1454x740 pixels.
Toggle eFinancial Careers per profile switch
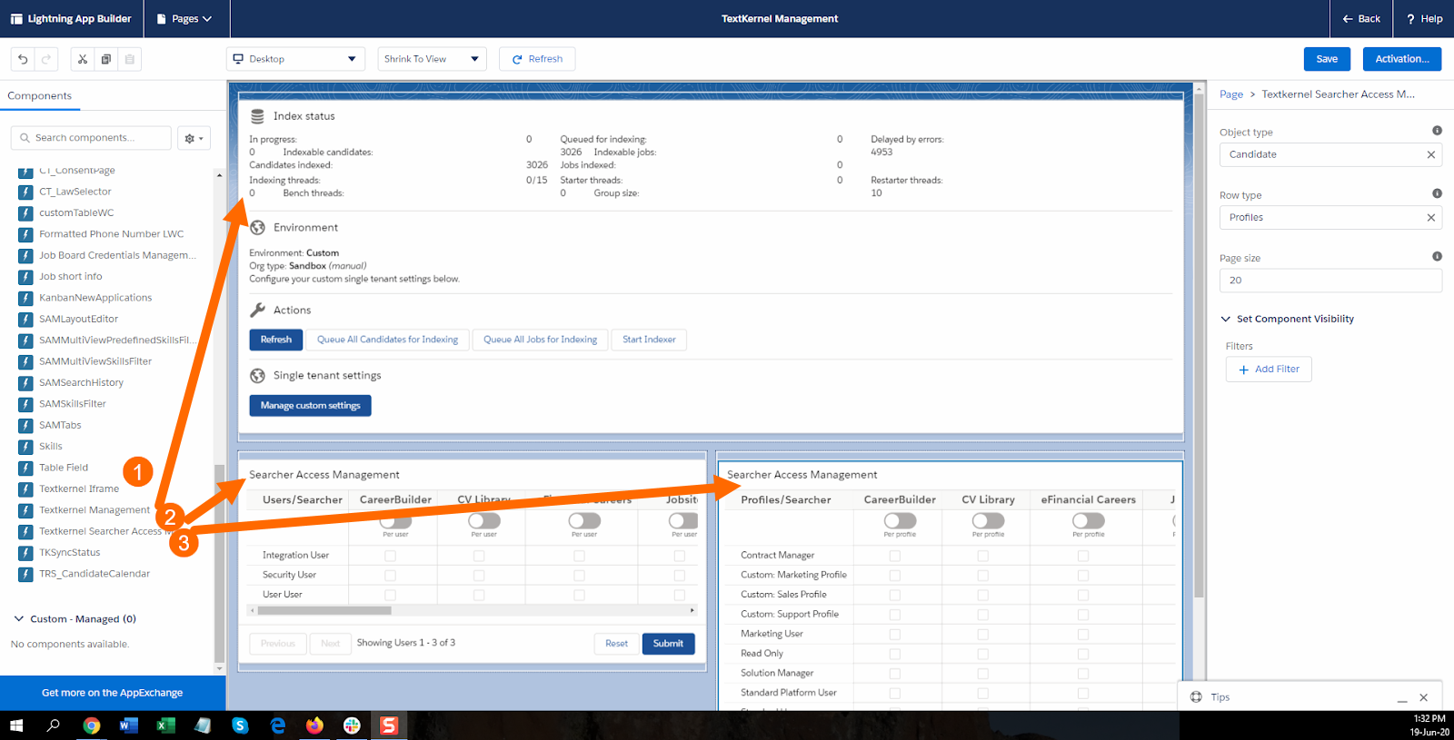1088,521
